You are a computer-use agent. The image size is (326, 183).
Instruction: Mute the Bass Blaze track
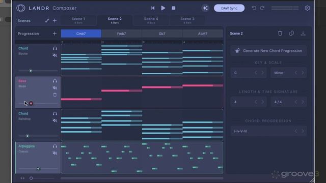55,88
